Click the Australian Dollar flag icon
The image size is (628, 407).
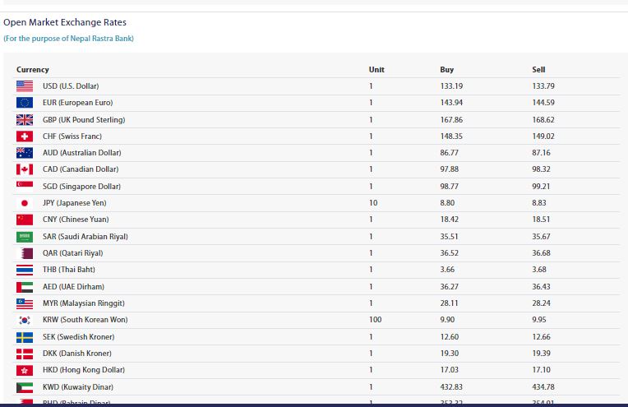point(25,153)
